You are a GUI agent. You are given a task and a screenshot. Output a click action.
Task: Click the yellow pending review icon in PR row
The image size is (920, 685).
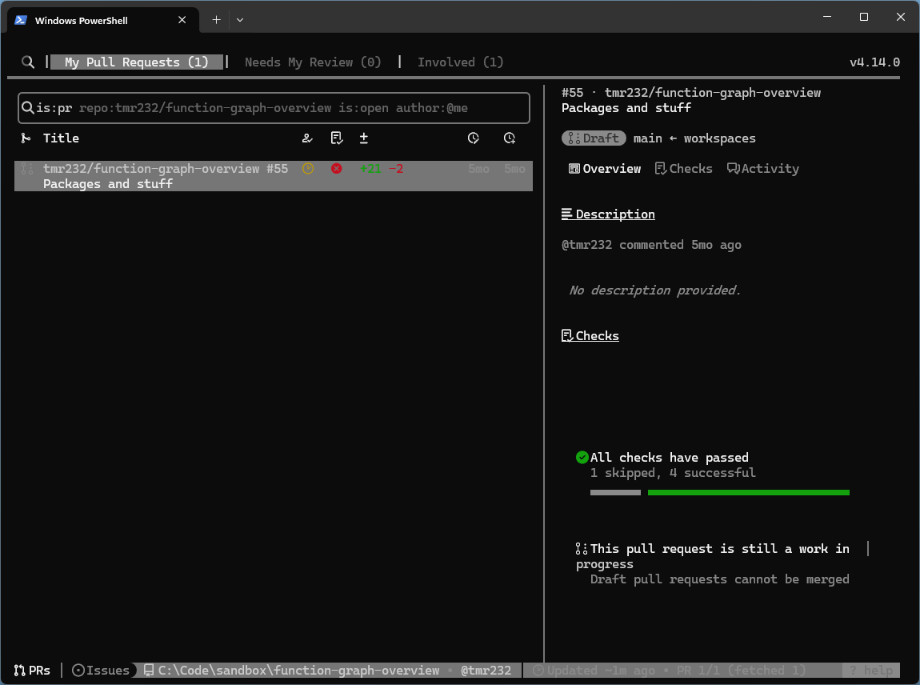click(x=307, y=169)
